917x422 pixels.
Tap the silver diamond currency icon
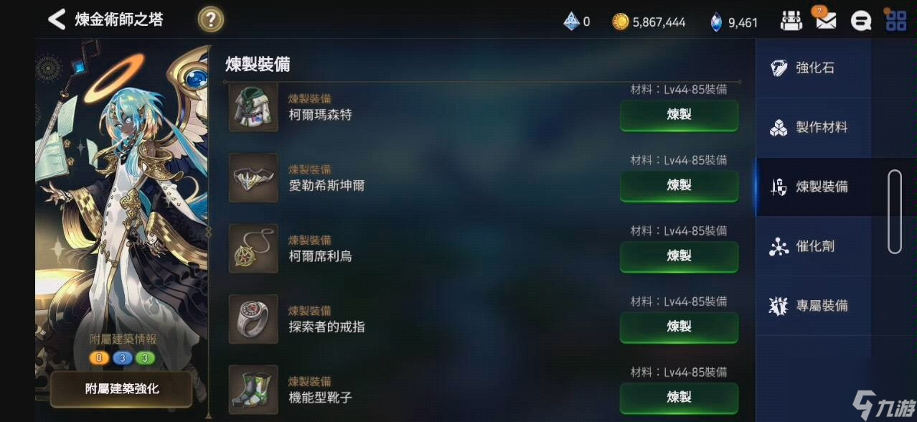click(571, 22)
